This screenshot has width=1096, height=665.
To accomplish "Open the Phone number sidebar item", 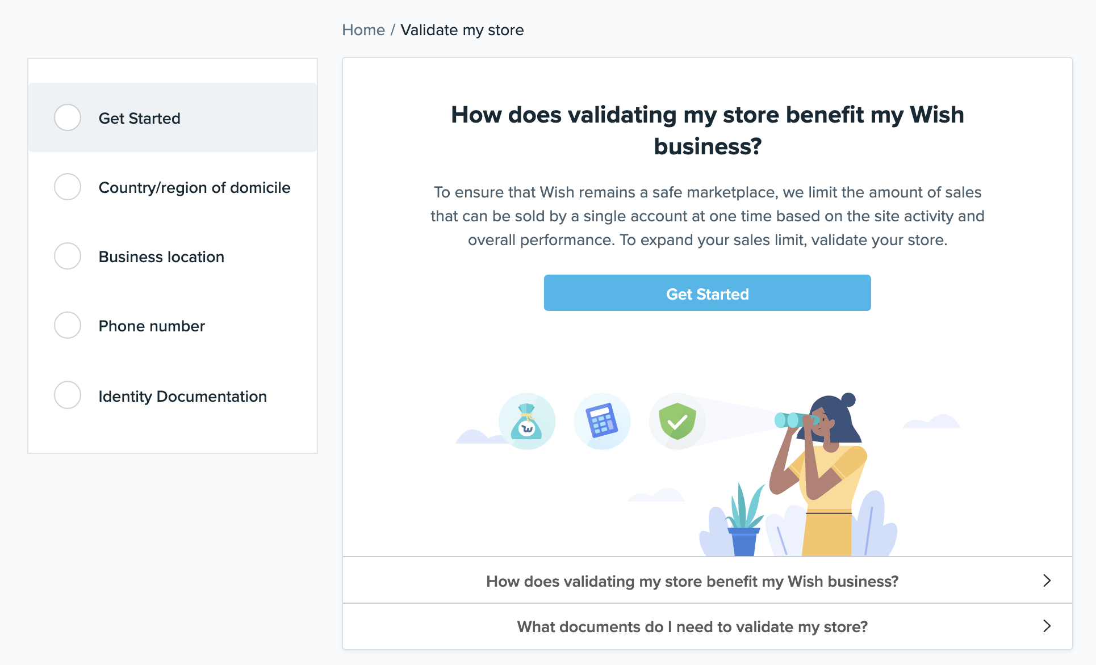I will (173, 326).
